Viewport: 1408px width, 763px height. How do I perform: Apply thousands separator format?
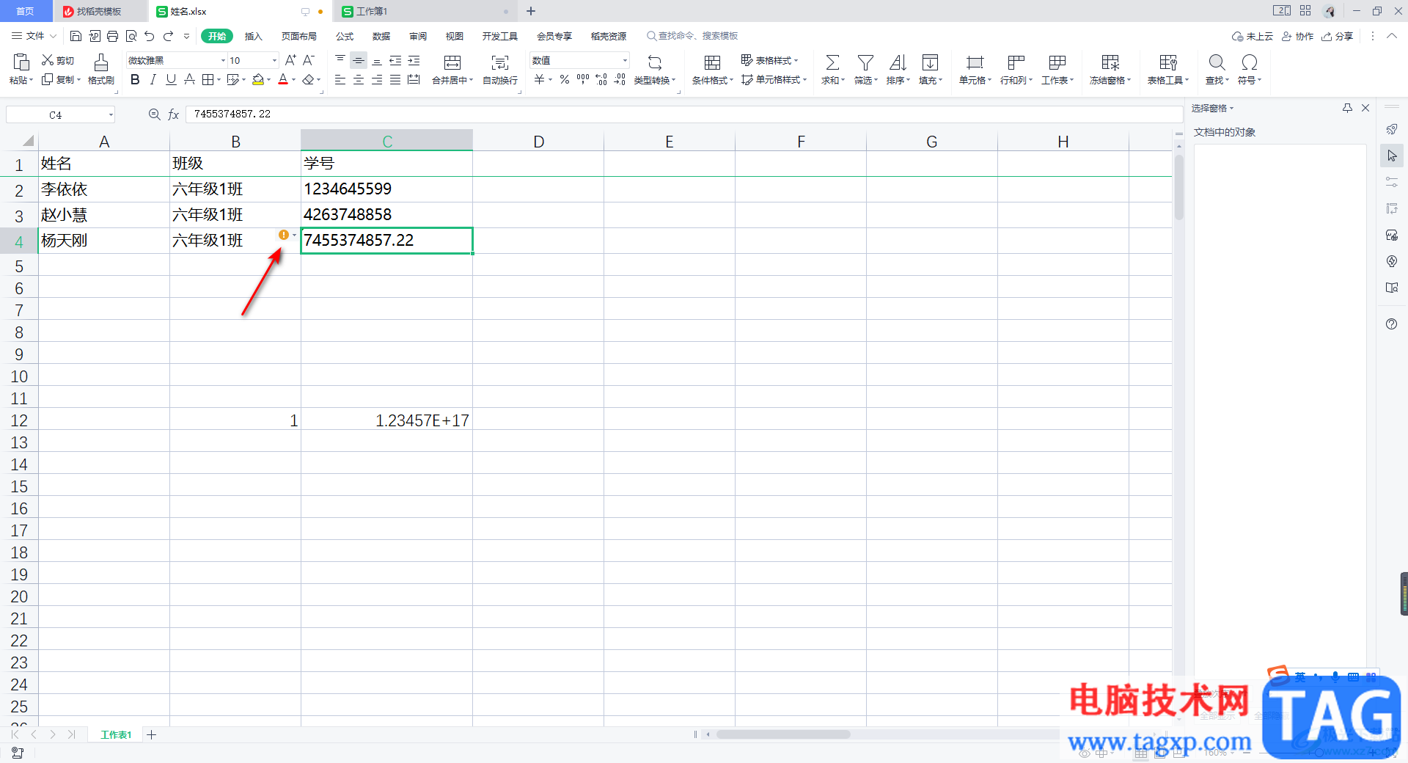(583, 79)
